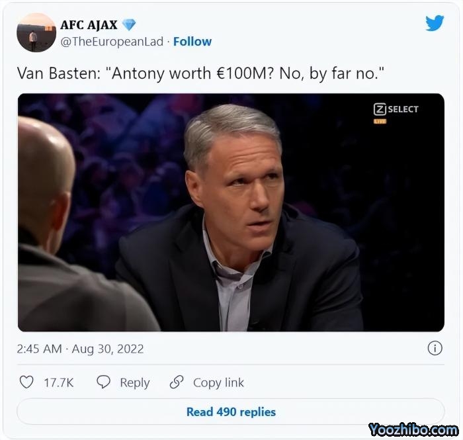Open the @TheEuropeanLad handle link
463x440 pixels.
[x=112, y=42]
